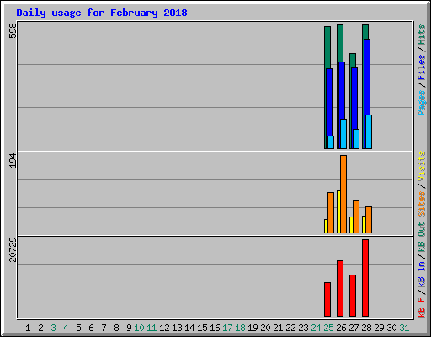The height and width of the screenshot is (337, 431).
Task: Select day 20 on the x-axis
Action: [x=265, y=328]
